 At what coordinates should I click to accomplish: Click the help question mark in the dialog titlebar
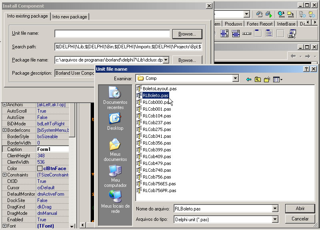coord(307,69)
